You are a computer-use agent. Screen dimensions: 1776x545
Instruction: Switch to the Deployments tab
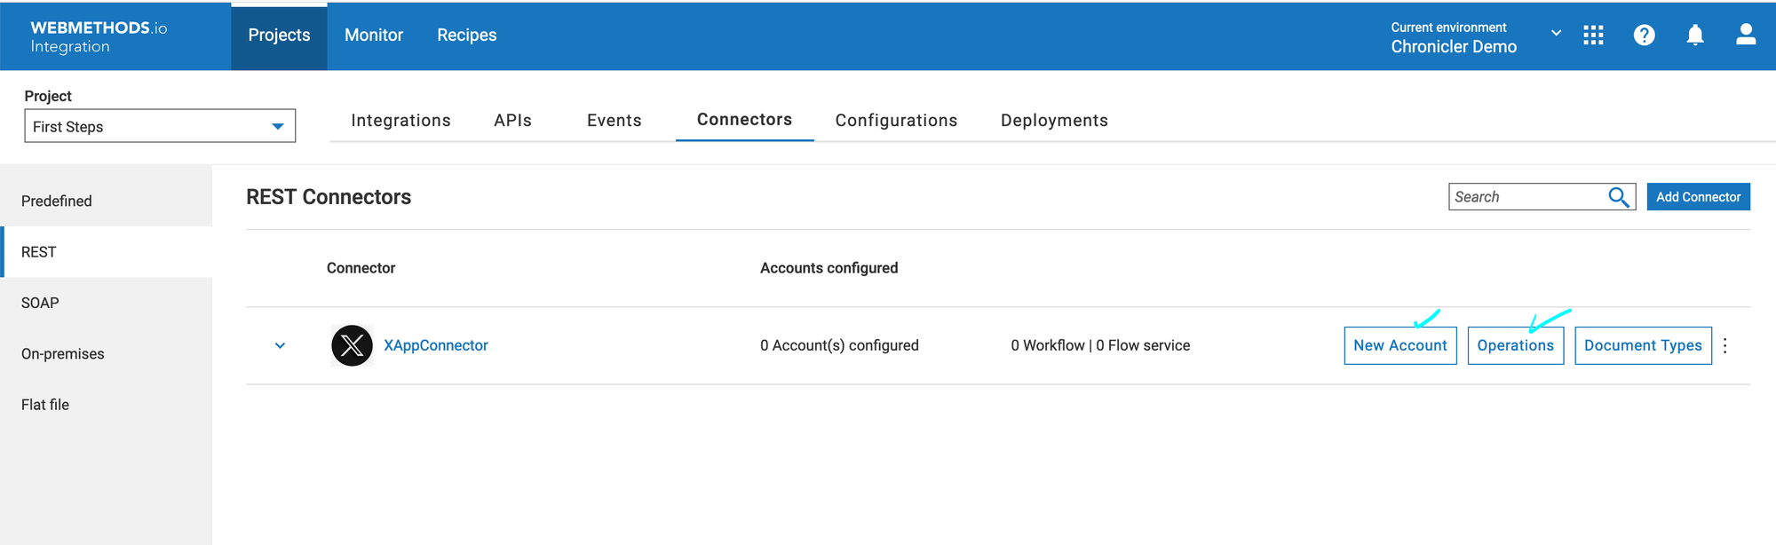(1053, 121)
